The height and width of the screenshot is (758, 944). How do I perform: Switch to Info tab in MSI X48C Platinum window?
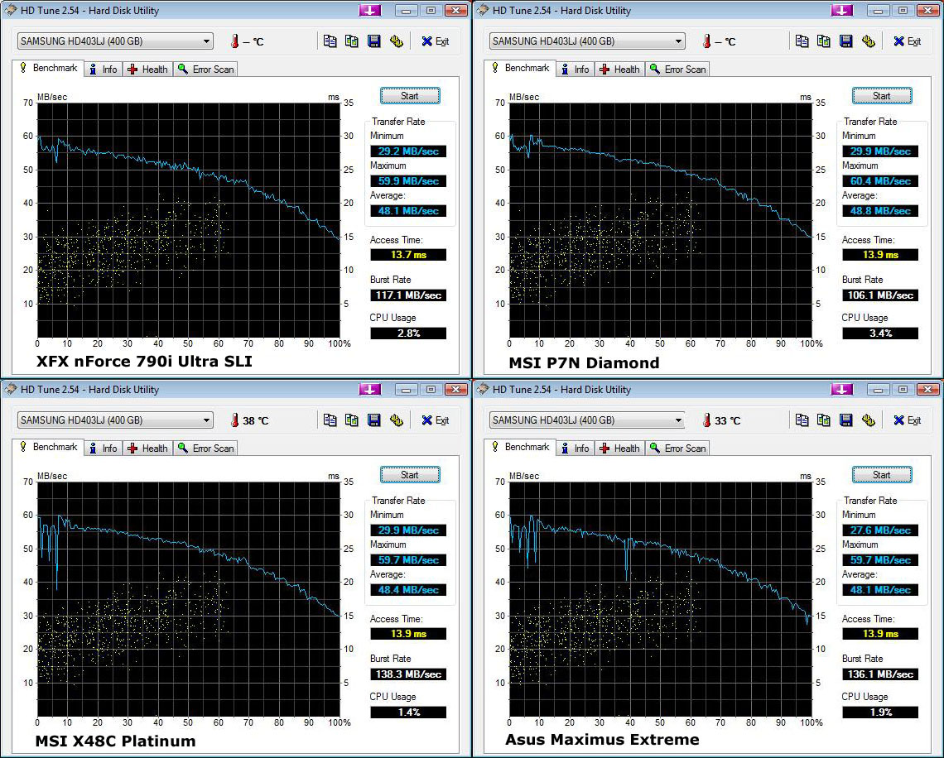[104, 449]
